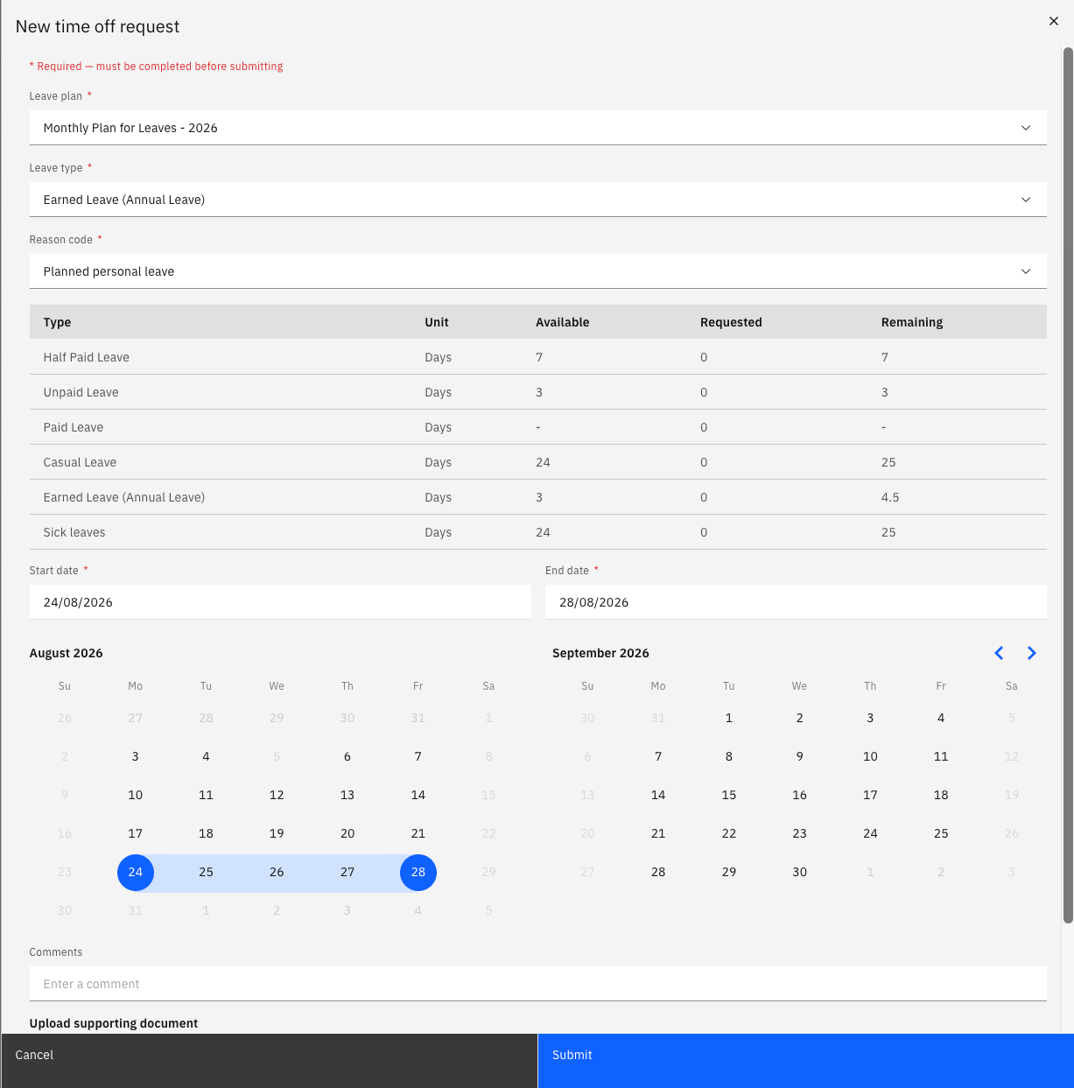Open the Leave plan dropdown
1074x1088 pixels.
[x=537, y=128]
